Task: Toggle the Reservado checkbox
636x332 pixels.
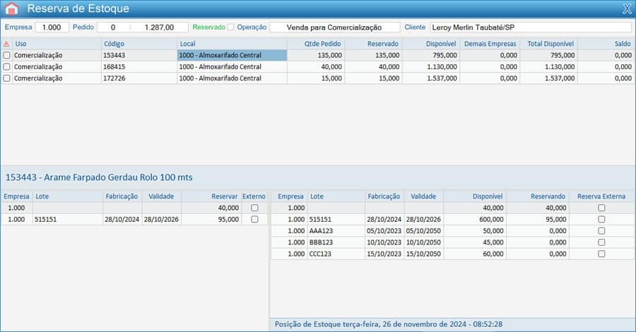Action: tap(230, 27)
